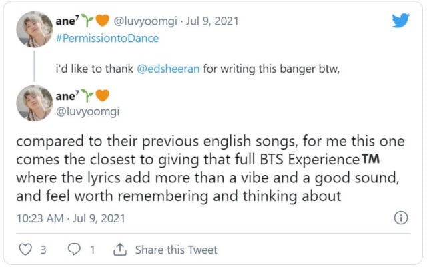The width and height of the screenshot is (427, 267).
Task: Click the profile avatar on the parent tweet
Action: tap(35, 29)
